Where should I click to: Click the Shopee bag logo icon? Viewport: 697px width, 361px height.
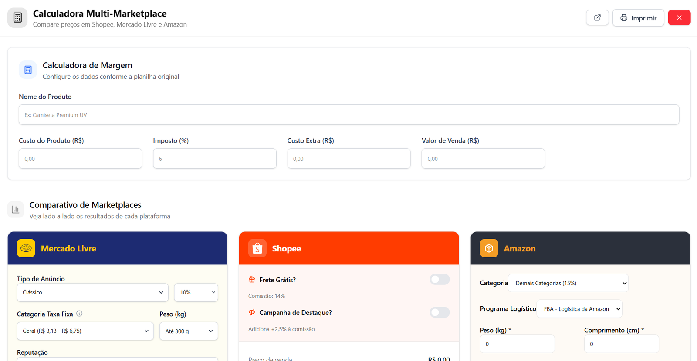pos(257,248)
